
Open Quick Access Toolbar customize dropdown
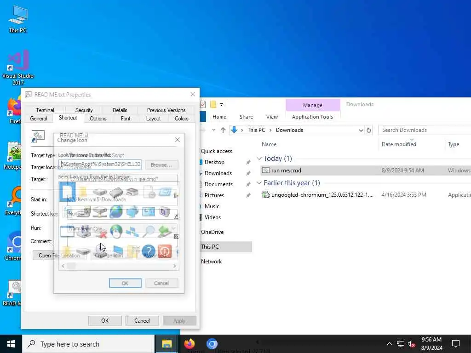click(221, 104)
